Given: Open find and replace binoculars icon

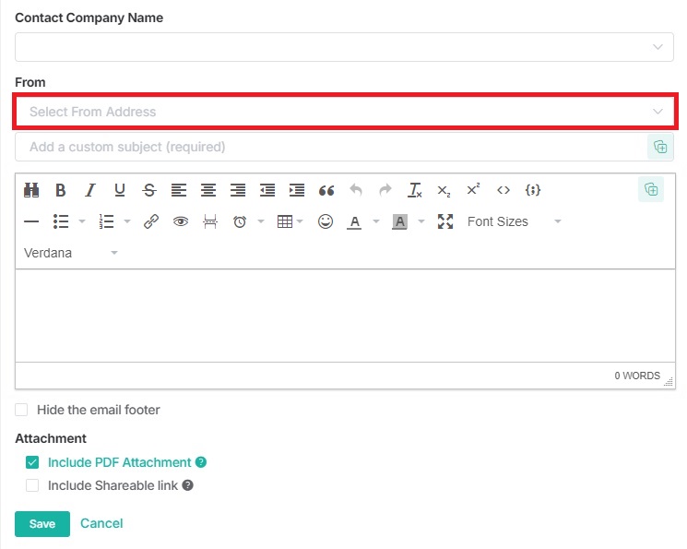Looking at the screenshot, I should tap(31, 190).
